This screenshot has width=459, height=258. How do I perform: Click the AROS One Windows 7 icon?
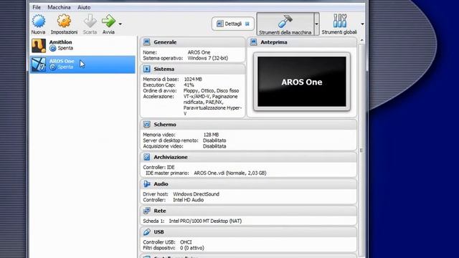39,64
